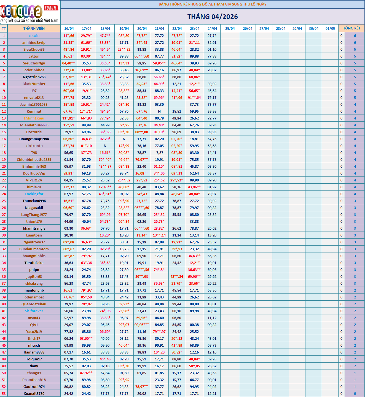Select the THÁNG 04/2026 title
This screenshot has width=365, height=397.
pyautogui.click(x=213, y=17)
